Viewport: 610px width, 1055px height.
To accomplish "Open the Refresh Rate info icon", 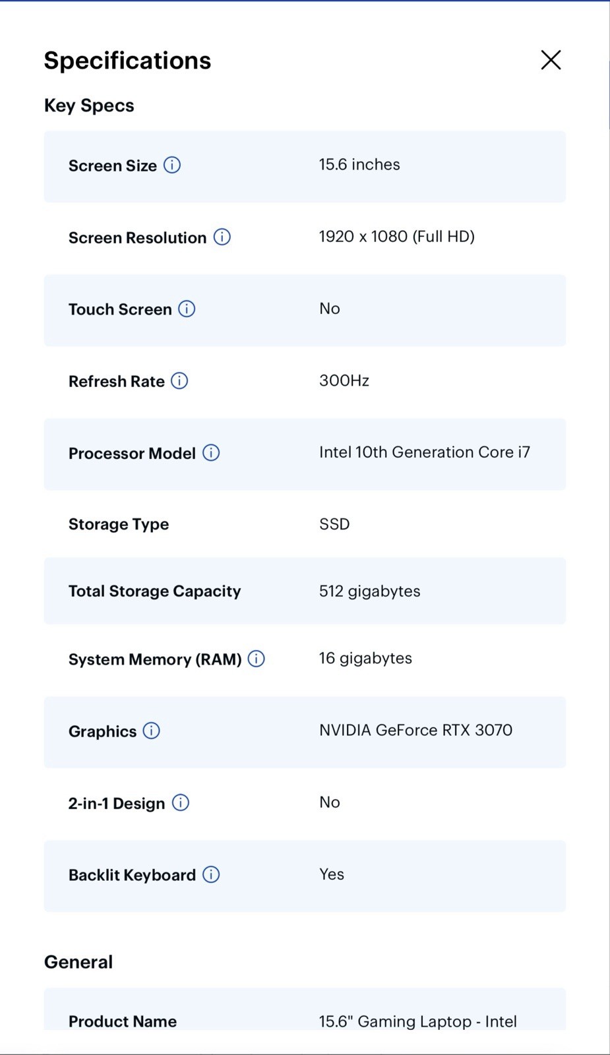I will click(x=179, y=380).
